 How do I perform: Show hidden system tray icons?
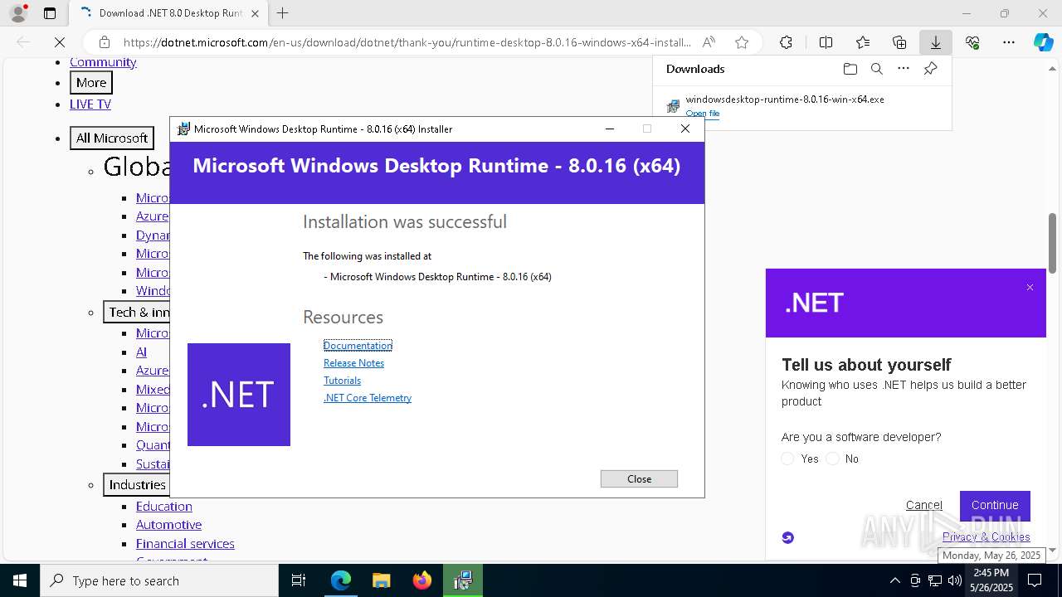[x=894, y=580]
